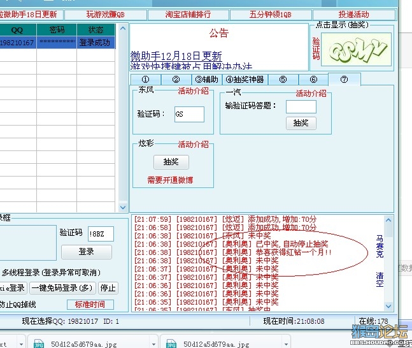Image resolution: width=412 pixels, height=348 pixels.
Task: Select the log line 已中奖,自动停止抽奖
Action: [x=231, y=244]
